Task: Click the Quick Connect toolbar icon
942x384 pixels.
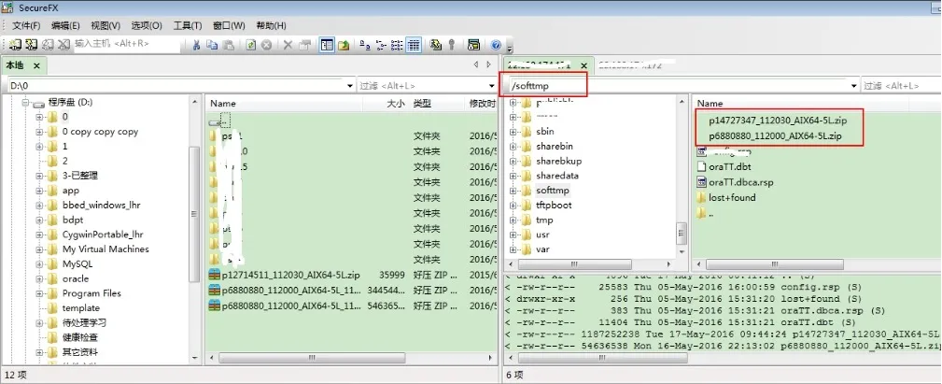Action: (33, 44)
